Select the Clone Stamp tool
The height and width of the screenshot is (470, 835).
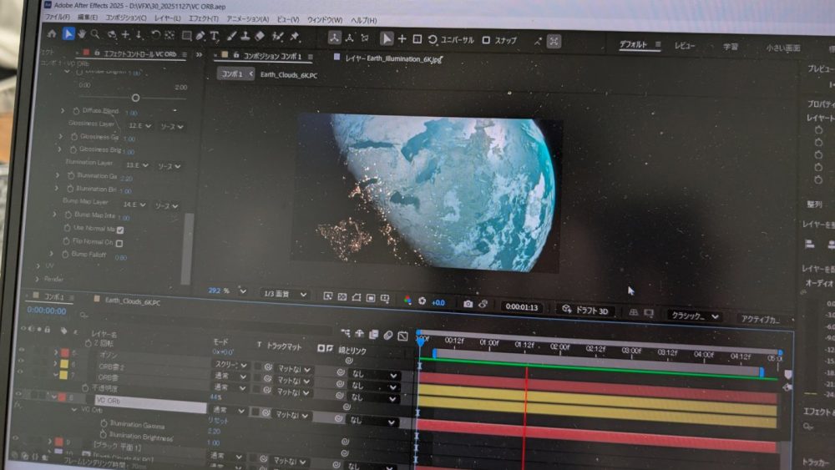[x=245, y=36]
